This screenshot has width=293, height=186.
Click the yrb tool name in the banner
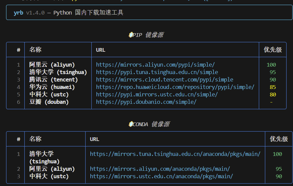tap(18, 13)
